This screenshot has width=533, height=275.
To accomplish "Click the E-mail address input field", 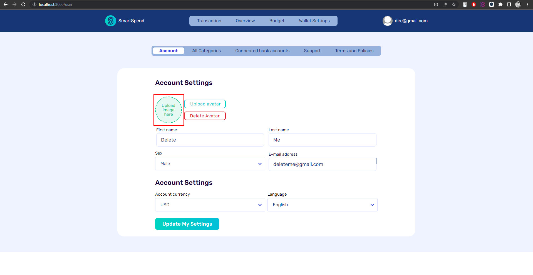I will [x=322, y=164].
